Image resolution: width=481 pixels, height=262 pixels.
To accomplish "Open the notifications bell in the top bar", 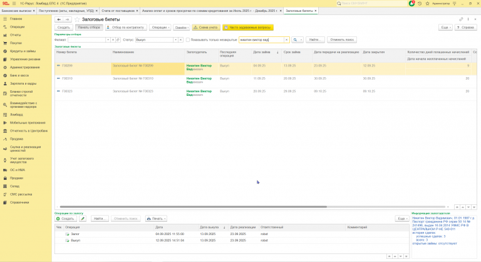I will pyautogui.click(x=411, y=3).
